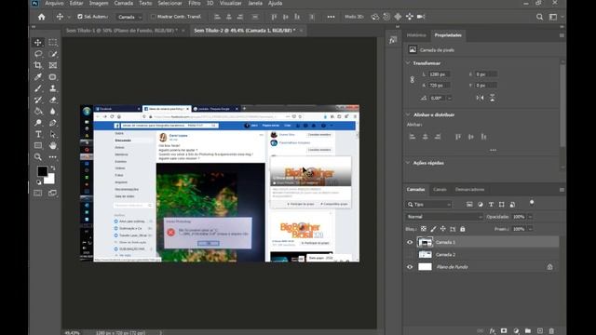Swap foreground and background colors arrow
This screenshot has height=335, width=596.
click(x=53, y=167)
